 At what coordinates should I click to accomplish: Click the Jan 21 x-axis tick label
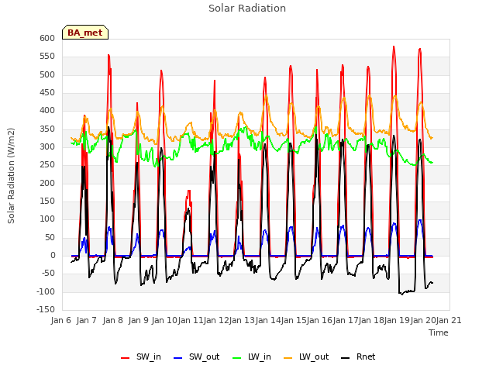coord(449,320)
